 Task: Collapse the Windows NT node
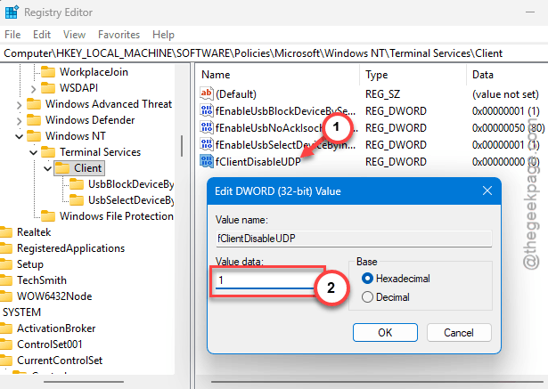point(20,136)
